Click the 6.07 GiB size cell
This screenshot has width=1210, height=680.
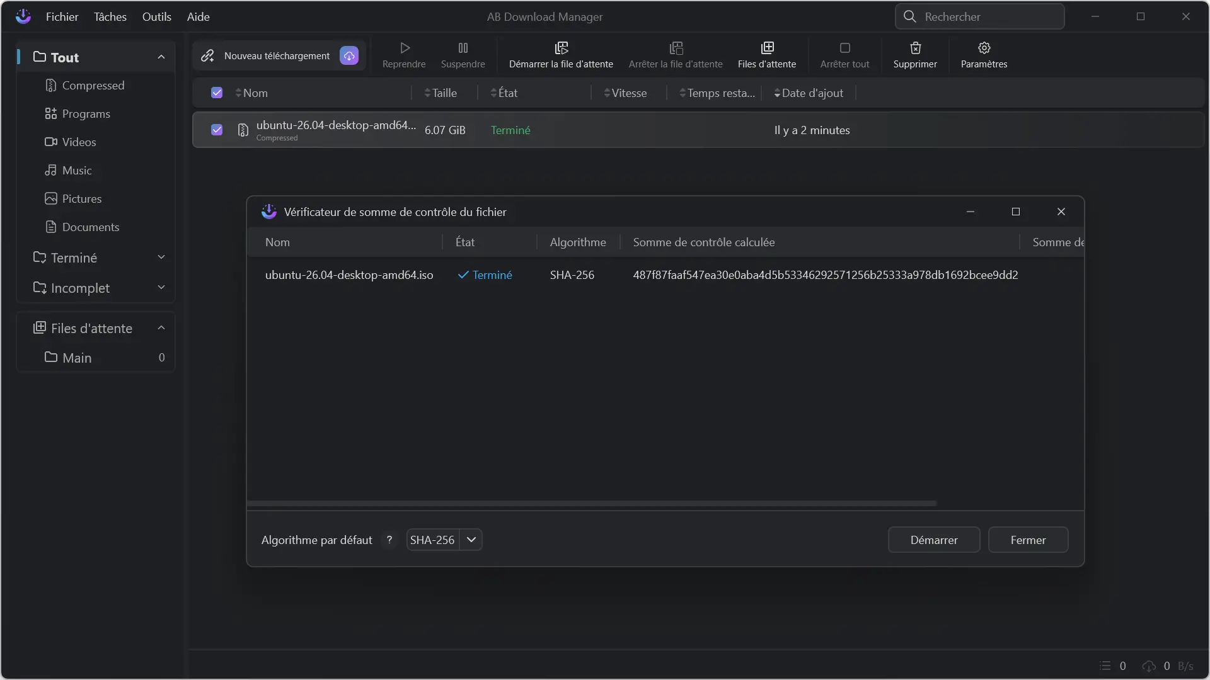tap(445, 130)
